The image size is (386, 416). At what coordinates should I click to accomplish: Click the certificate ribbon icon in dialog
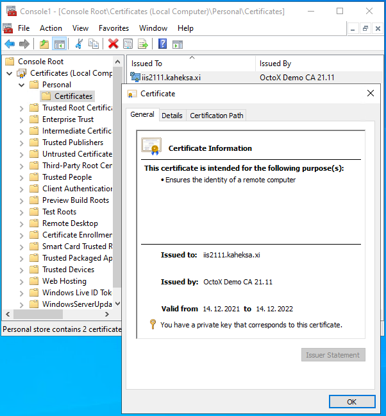[151, 146]
